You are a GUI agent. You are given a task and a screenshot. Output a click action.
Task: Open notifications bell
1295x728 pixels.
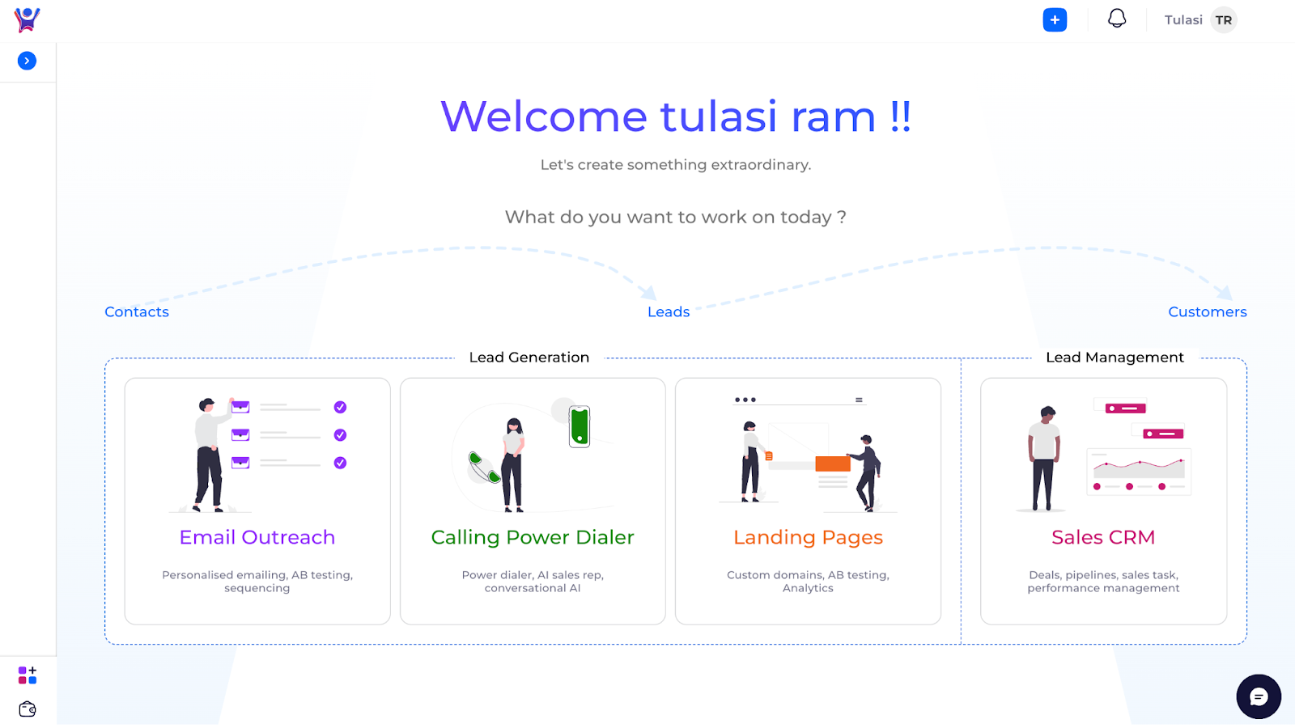pos(1117,19)
